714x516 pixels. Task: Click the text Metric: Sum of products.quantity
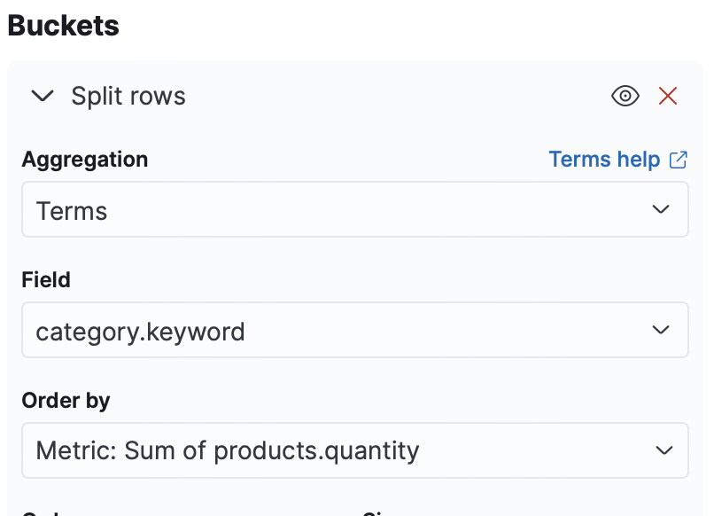coord(227,450)
